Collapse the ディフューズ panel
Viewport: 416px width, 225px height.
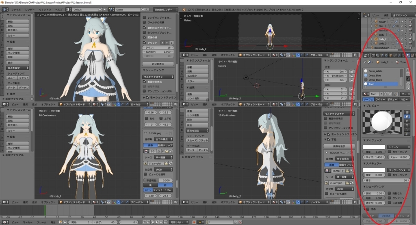click(x=373, y=140)
